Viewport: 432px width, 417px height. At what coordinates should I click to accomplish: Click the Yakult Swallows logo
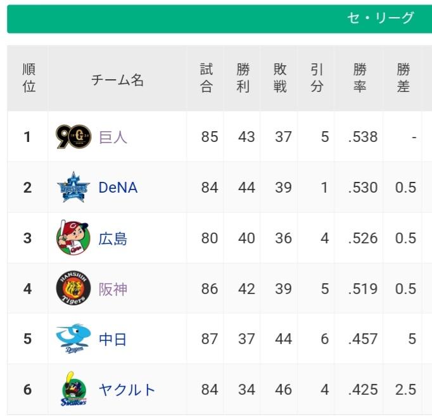[x=73, y=388]
